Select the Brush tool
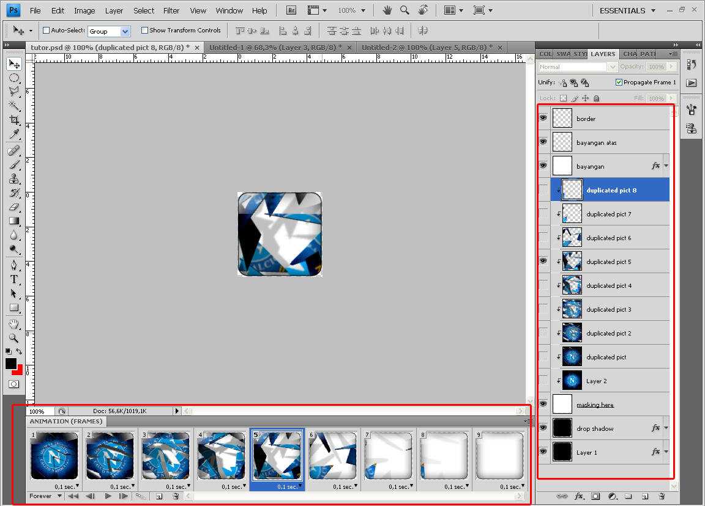 click(x=14, y=164)
